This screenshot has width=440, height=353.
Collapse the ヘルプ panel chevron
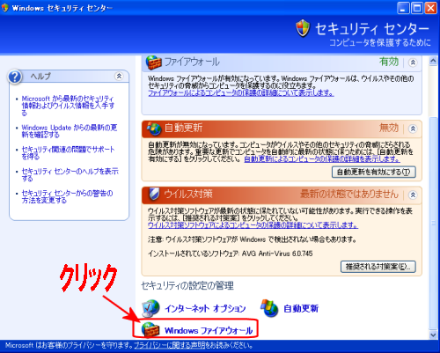[119, 76]
